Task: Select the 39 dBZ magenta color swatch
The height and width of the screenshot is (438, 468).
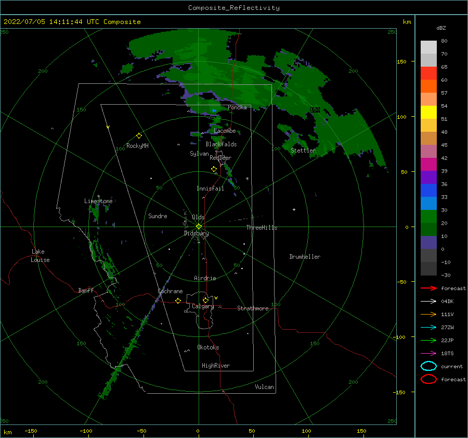Action: point(428,164)
